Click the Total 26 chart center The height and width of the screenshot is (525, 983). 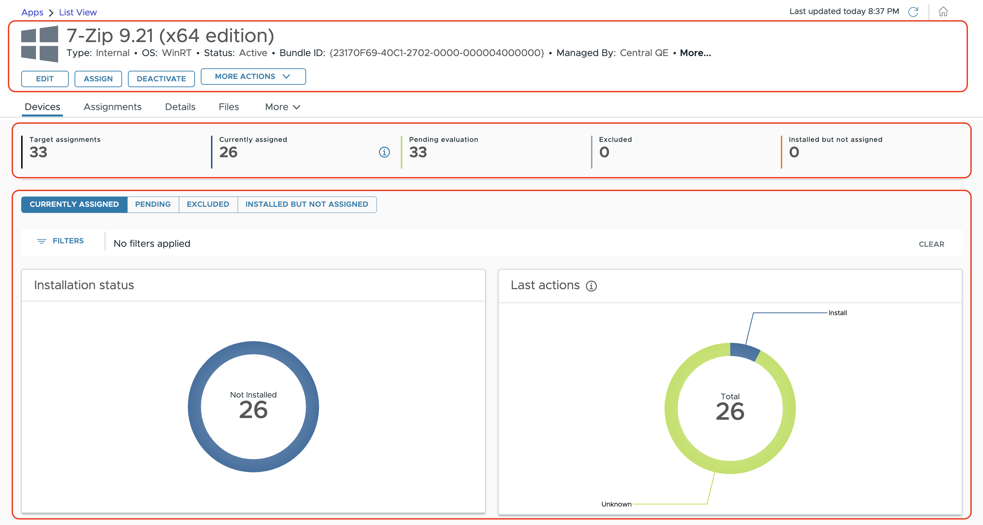[730, 407]
